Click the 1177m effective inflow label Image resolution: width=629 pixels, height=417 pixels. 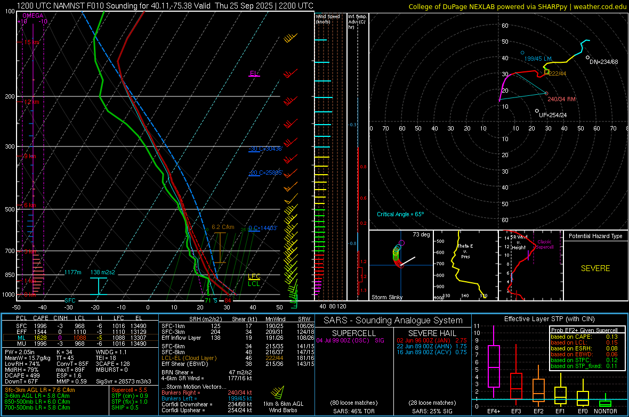tap(73, 272)
